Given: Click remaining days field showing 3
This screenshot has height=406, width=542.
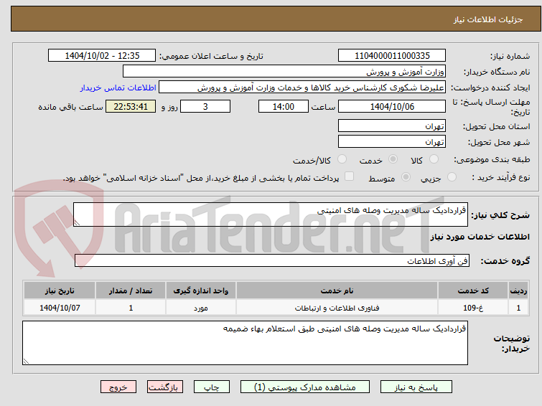Looking at the screenshot, I should (205, 106).
